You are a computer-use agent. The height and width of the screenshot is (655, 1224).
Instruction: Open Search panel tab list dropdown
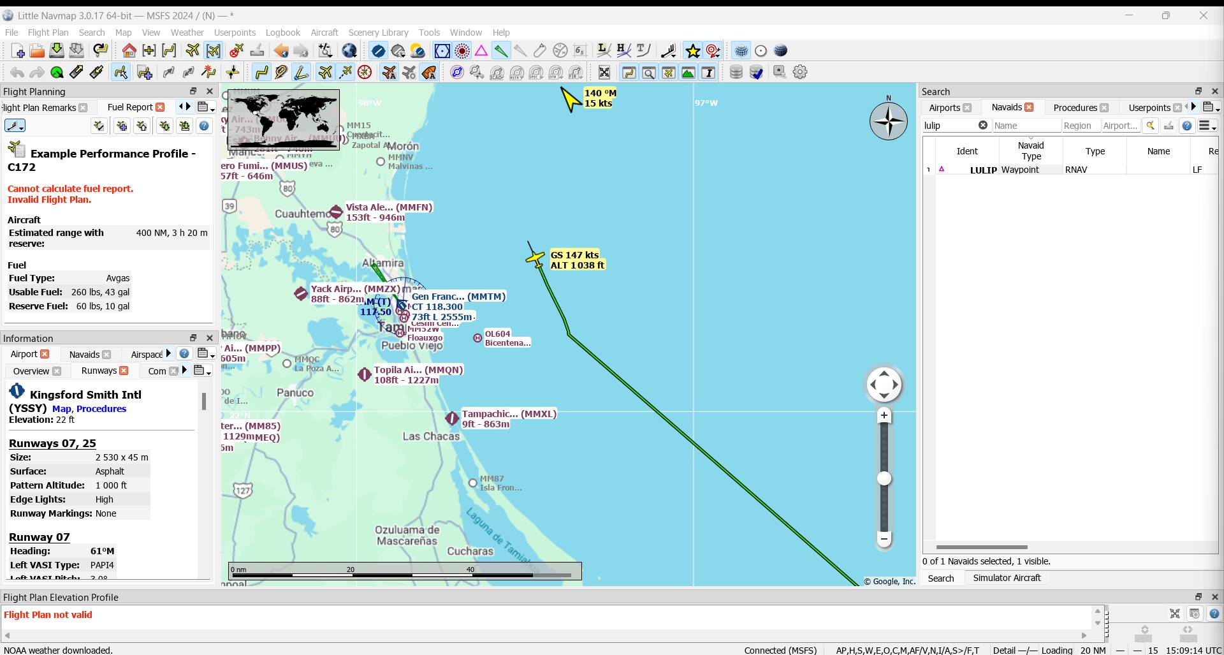(x=1211, y=107)
